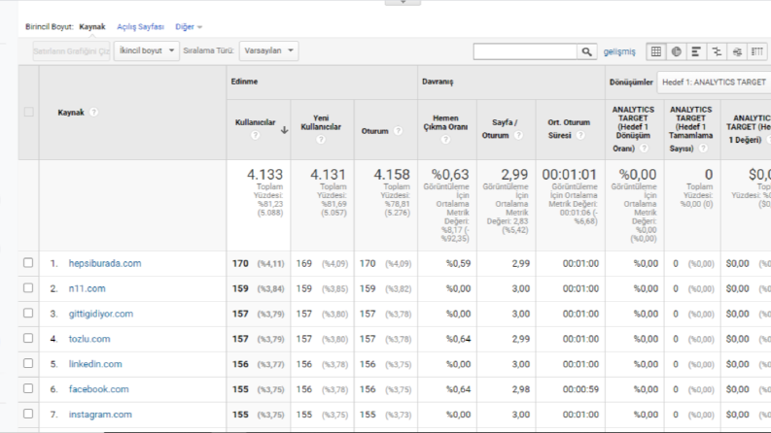Open the instagram.com source link
This screenshot has height=433, width=771.
point(100,415)
